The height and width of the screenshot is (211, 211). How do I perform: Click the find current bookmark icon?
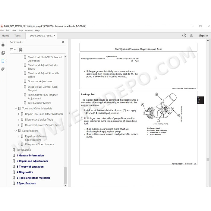[21, 50]
